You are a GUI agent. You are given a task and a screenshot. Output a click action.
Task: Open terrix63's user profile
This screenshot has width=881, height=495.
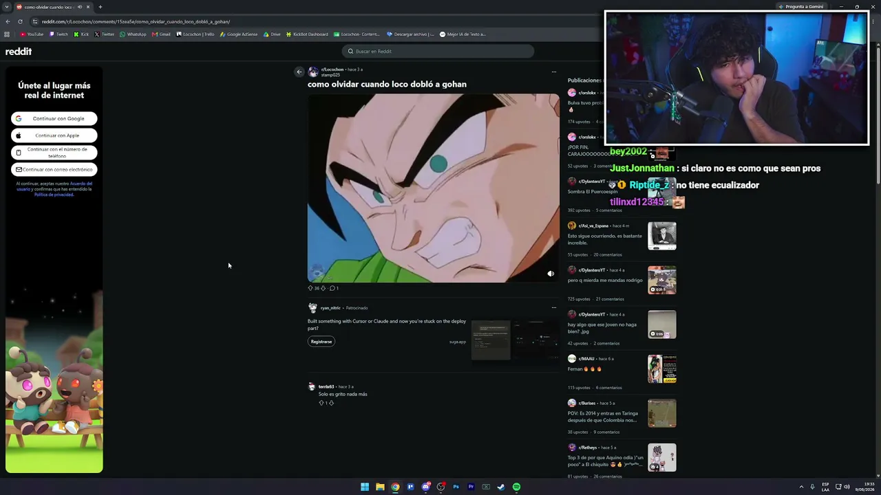[326, 387]
